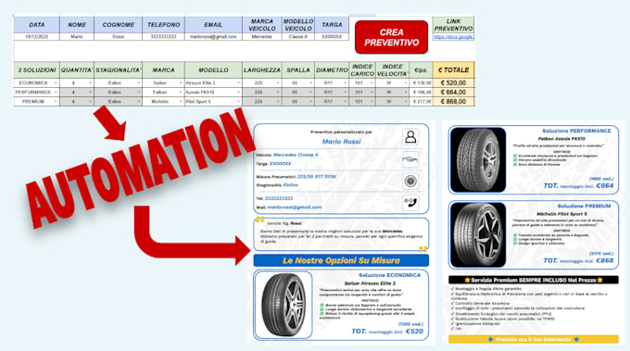This screenshot has width=630, height=351.
Task: Click the TARGA cell XX000XX
Action: click(x=332, y=36)
